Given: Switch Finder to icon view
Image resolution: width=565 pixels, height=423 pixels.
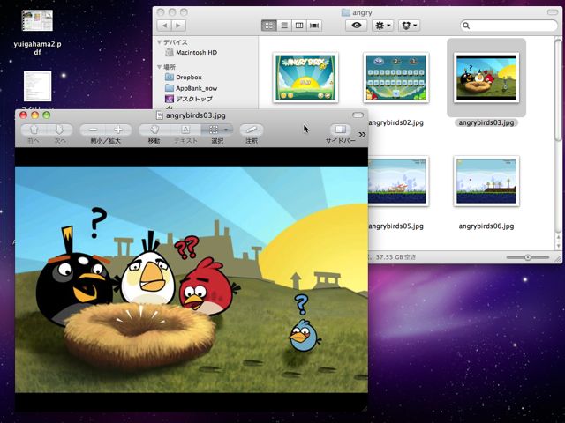Looking at the screenshot, I should pos(269,26).
